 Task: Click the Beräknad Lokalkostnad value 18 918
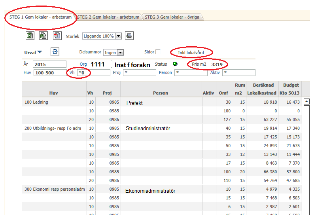(270, 102)
